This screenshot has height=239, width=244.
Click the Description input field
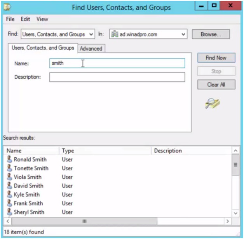coord(117,77)
